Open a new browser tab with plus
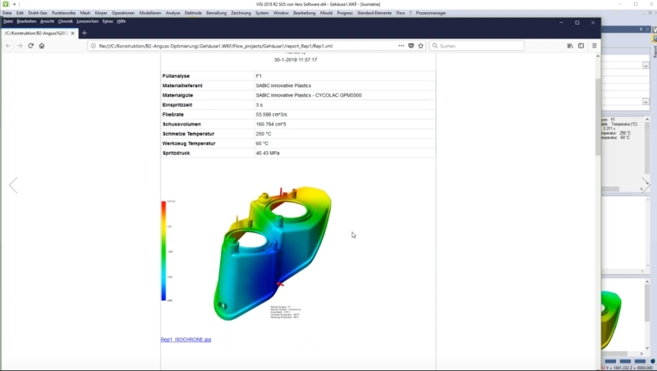 [x=85, y=33]
